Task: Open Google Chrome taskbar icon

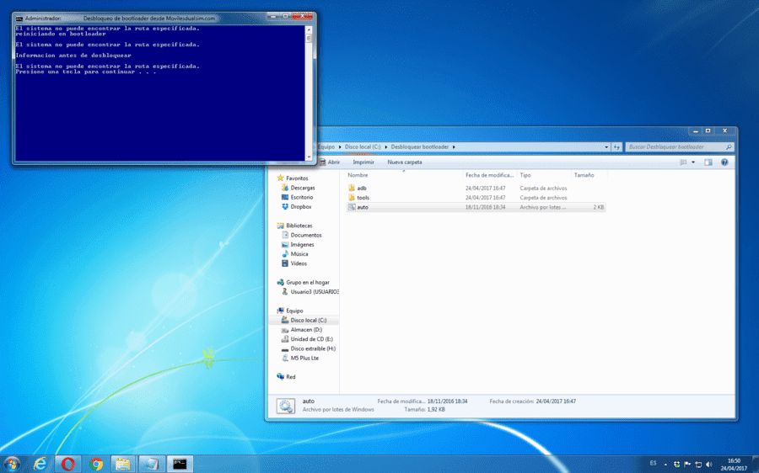Action: tap(96, 465)
